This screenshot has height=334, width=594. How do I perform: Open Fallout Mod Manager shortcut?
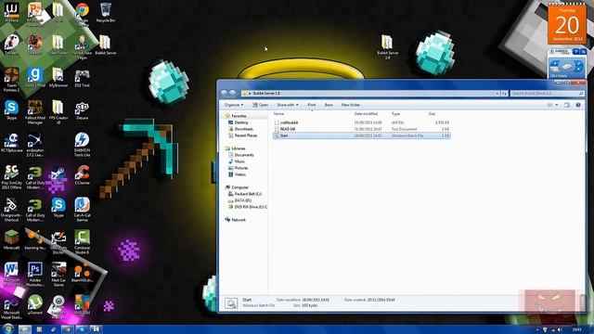tap(35, 112)
